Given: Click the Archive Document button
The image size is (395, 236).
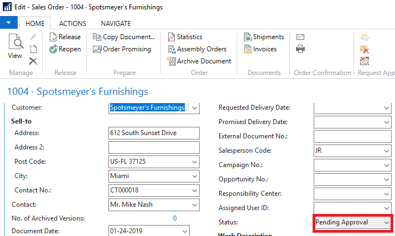Looking at the screenshot, I should pyautogui.click(x=199, y=61).
